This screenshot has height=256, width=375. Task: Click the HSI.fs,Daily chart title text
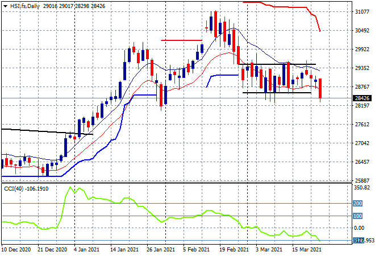24,6
